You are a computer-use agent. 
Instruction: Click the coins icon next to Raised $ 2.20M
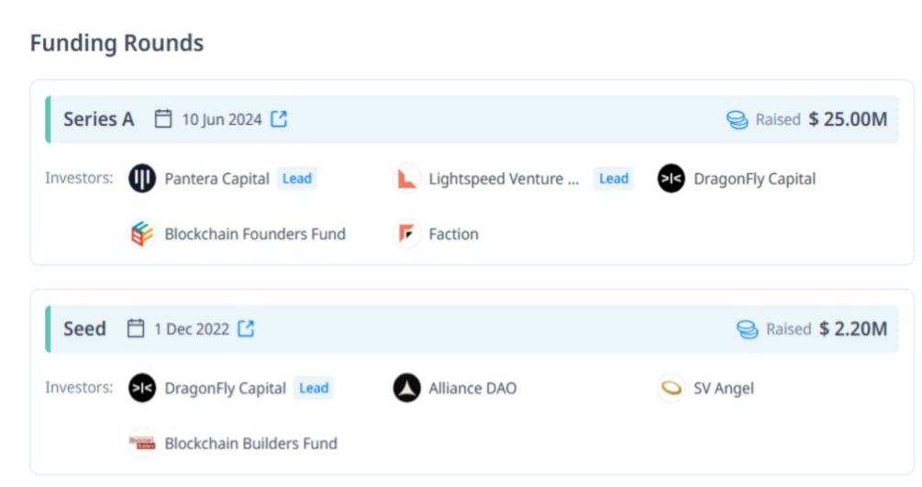748,328
